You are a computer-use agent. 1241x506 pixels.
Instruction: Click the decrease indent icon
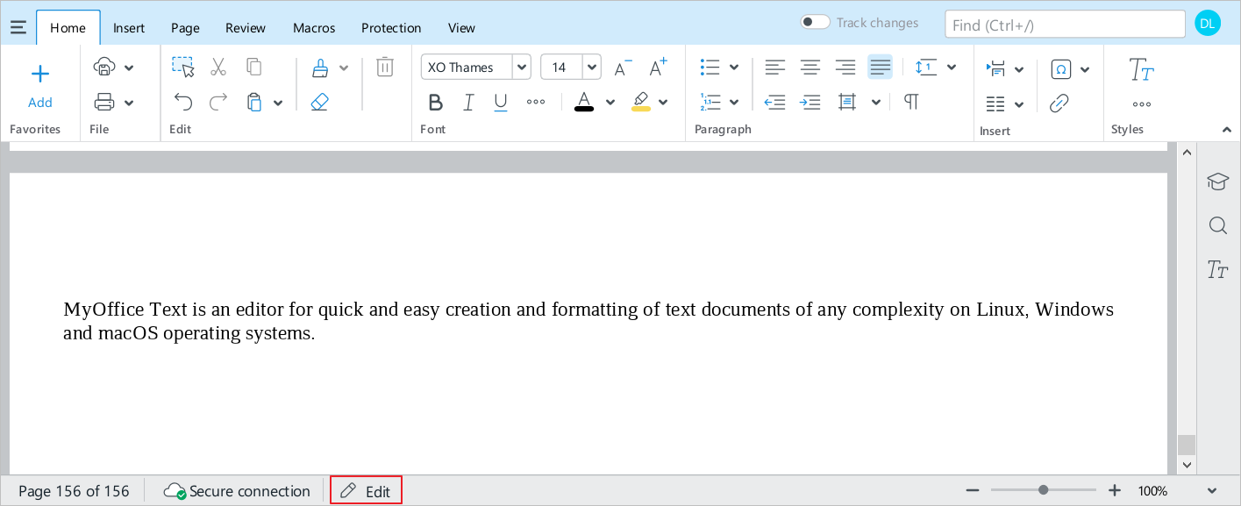774,103
